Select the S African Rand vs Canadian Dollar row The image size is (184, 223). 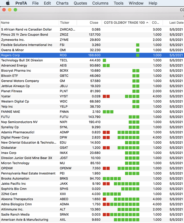point(92,29)
